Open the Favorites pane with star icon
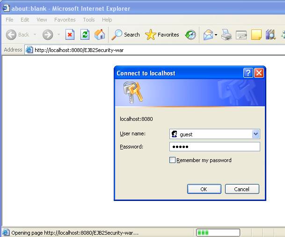Screen dimensions: 285x237 coord(162,35)
